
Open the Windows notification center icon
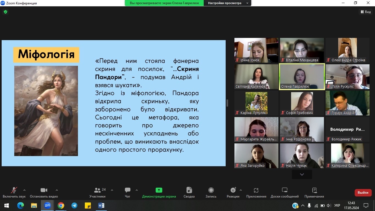366,206
